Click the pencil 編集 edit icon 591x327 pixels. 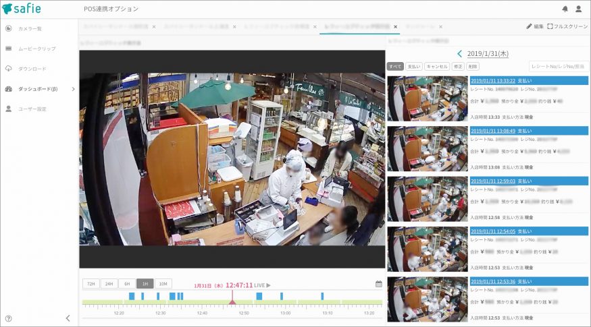pyautogui.click(x=530, y=26)
